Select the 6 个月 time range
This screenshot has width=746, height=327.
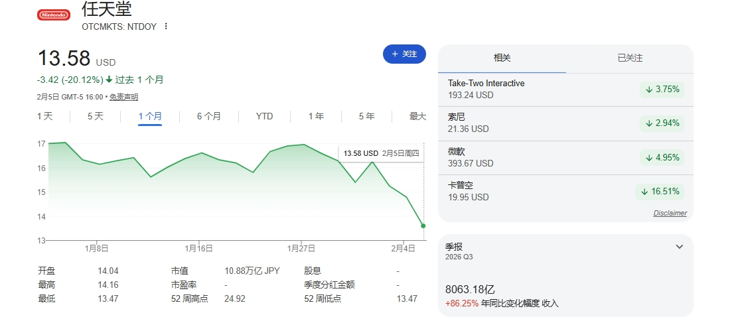click(208, 116)
